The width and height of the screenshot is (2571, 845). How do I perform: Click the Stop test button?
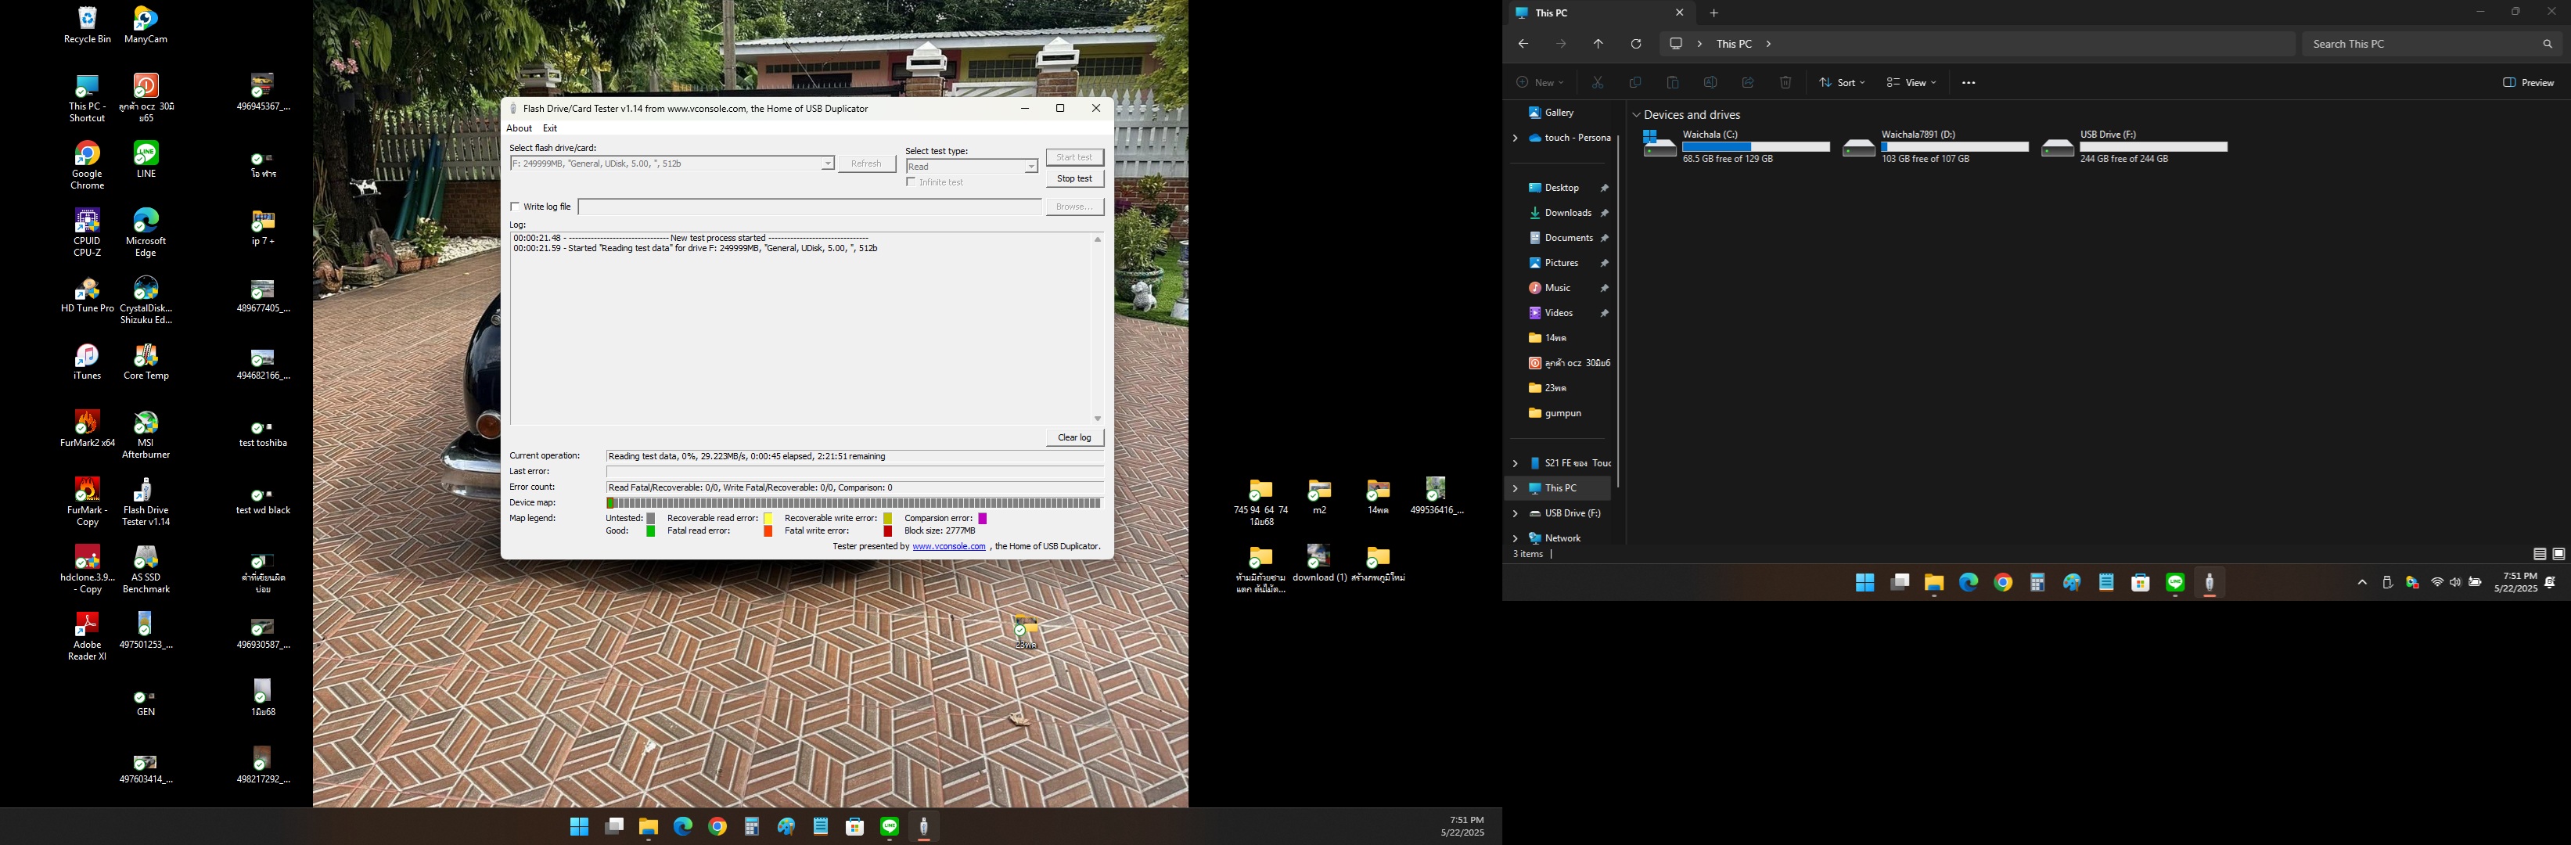tap(1075, 178)
